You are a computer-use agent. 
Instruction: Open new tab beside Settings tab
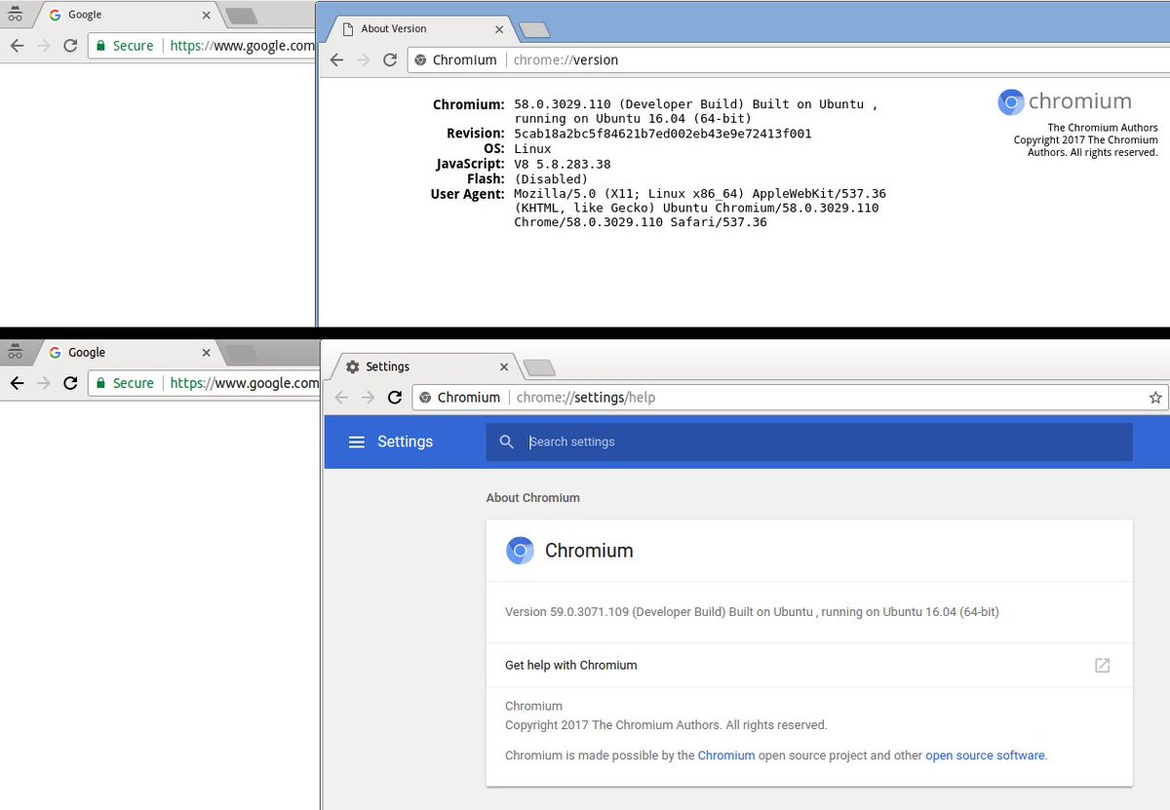(539, 367)
